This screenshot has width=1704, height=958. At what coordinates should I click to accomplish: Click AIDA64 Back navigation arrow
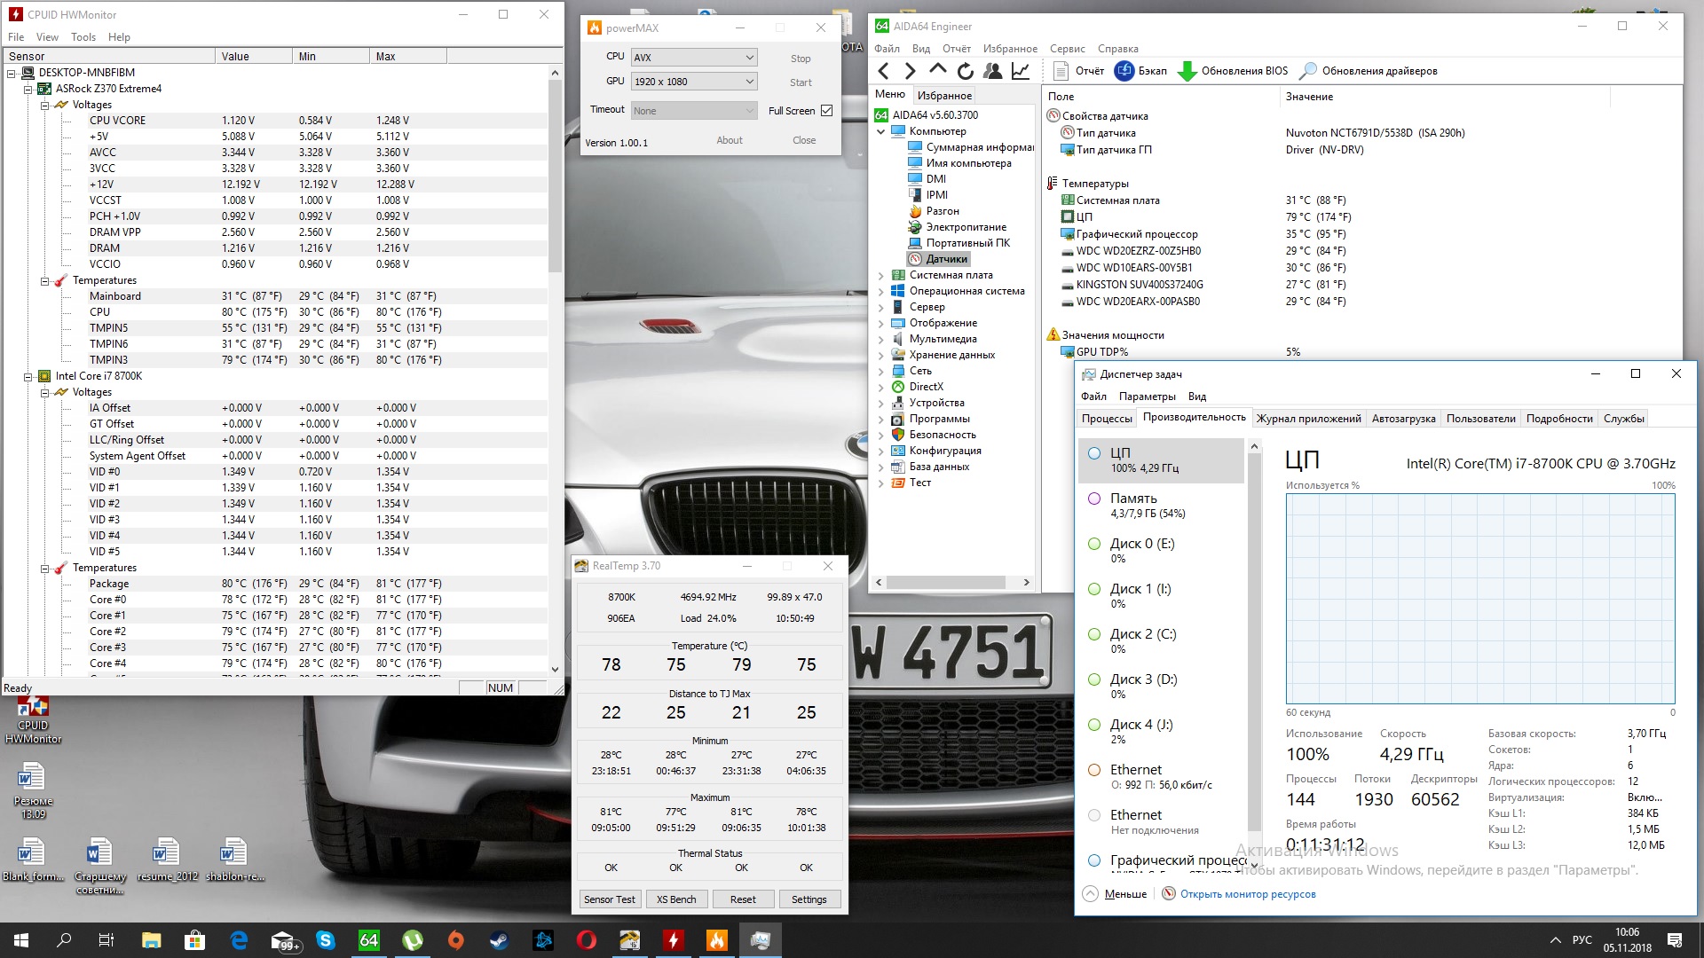[883, 71]
